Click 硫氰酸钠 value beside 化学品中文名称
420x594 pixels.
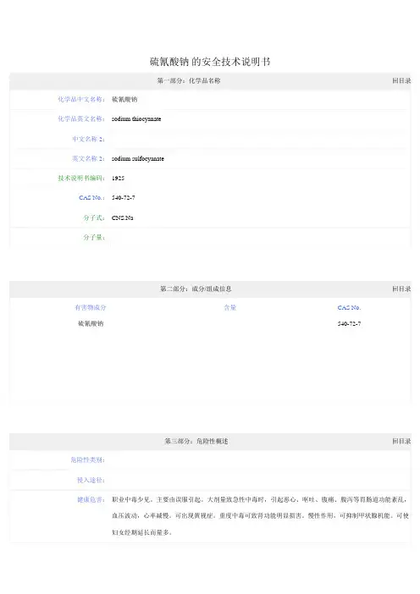[x=124, y=100]
